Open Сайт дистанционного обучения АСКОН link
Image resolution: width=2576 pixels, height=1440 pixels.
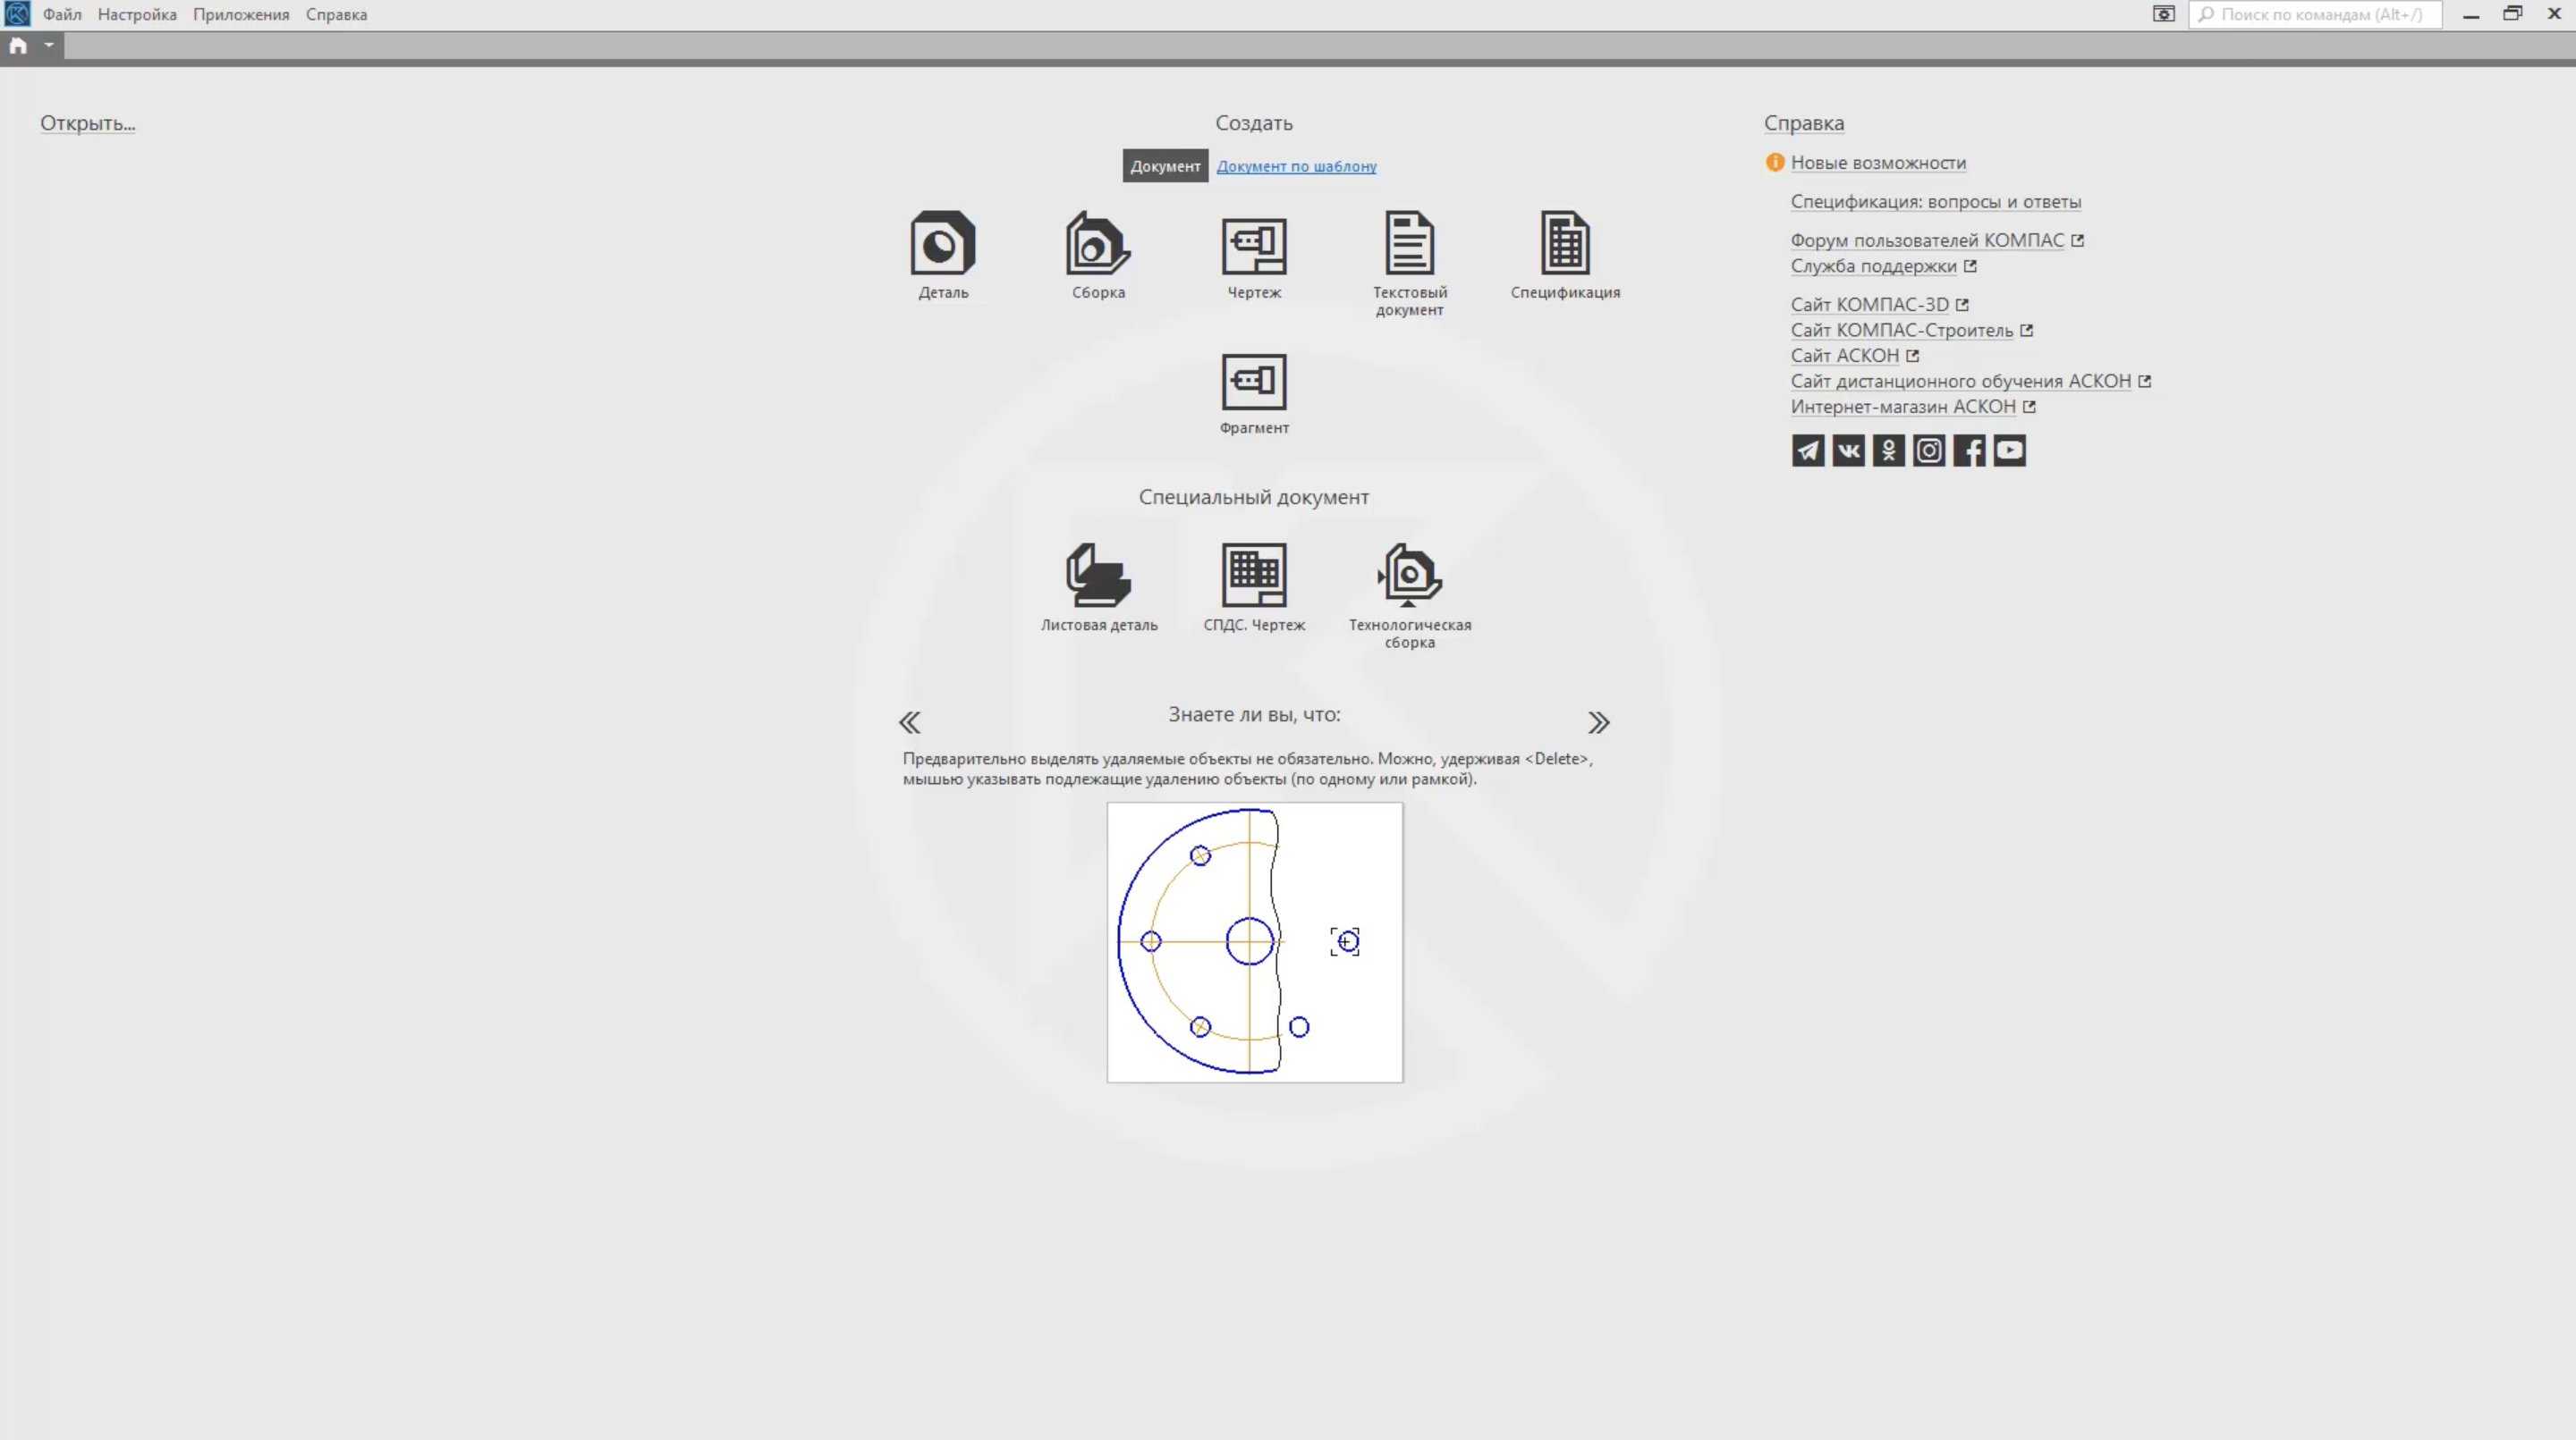coord(1960,382)
